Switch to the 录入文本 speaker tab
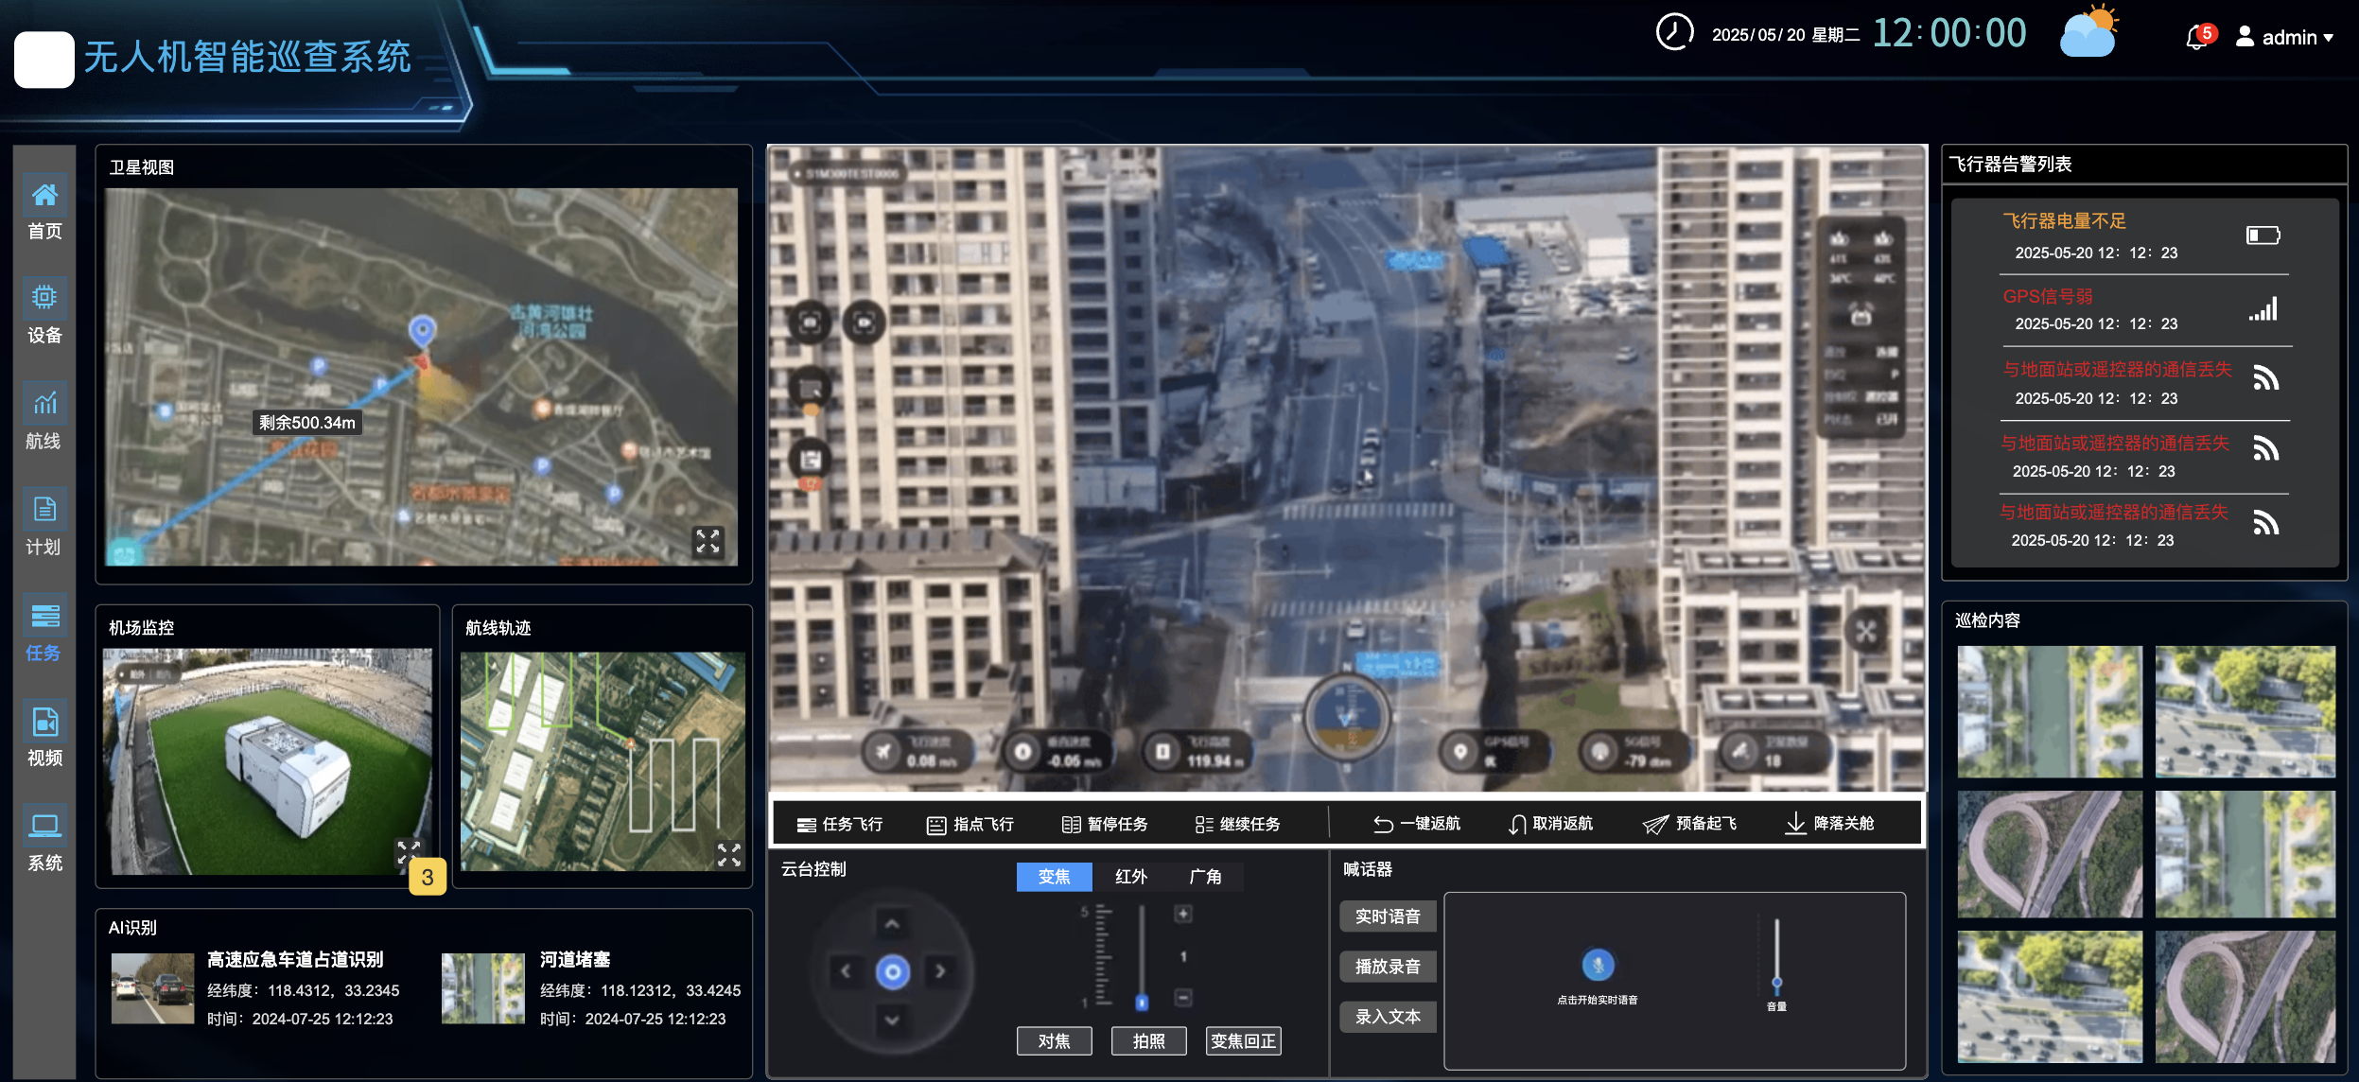2359x1082 pixels. (1387, 1017)
